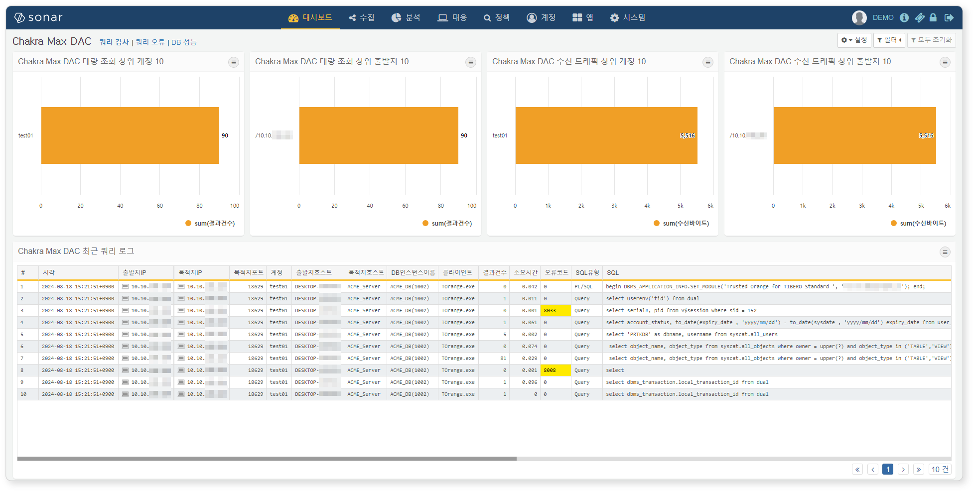Open the 분석 menu
Image resolution: width=974 pixels, height=492 pixels.
(406, 17)
